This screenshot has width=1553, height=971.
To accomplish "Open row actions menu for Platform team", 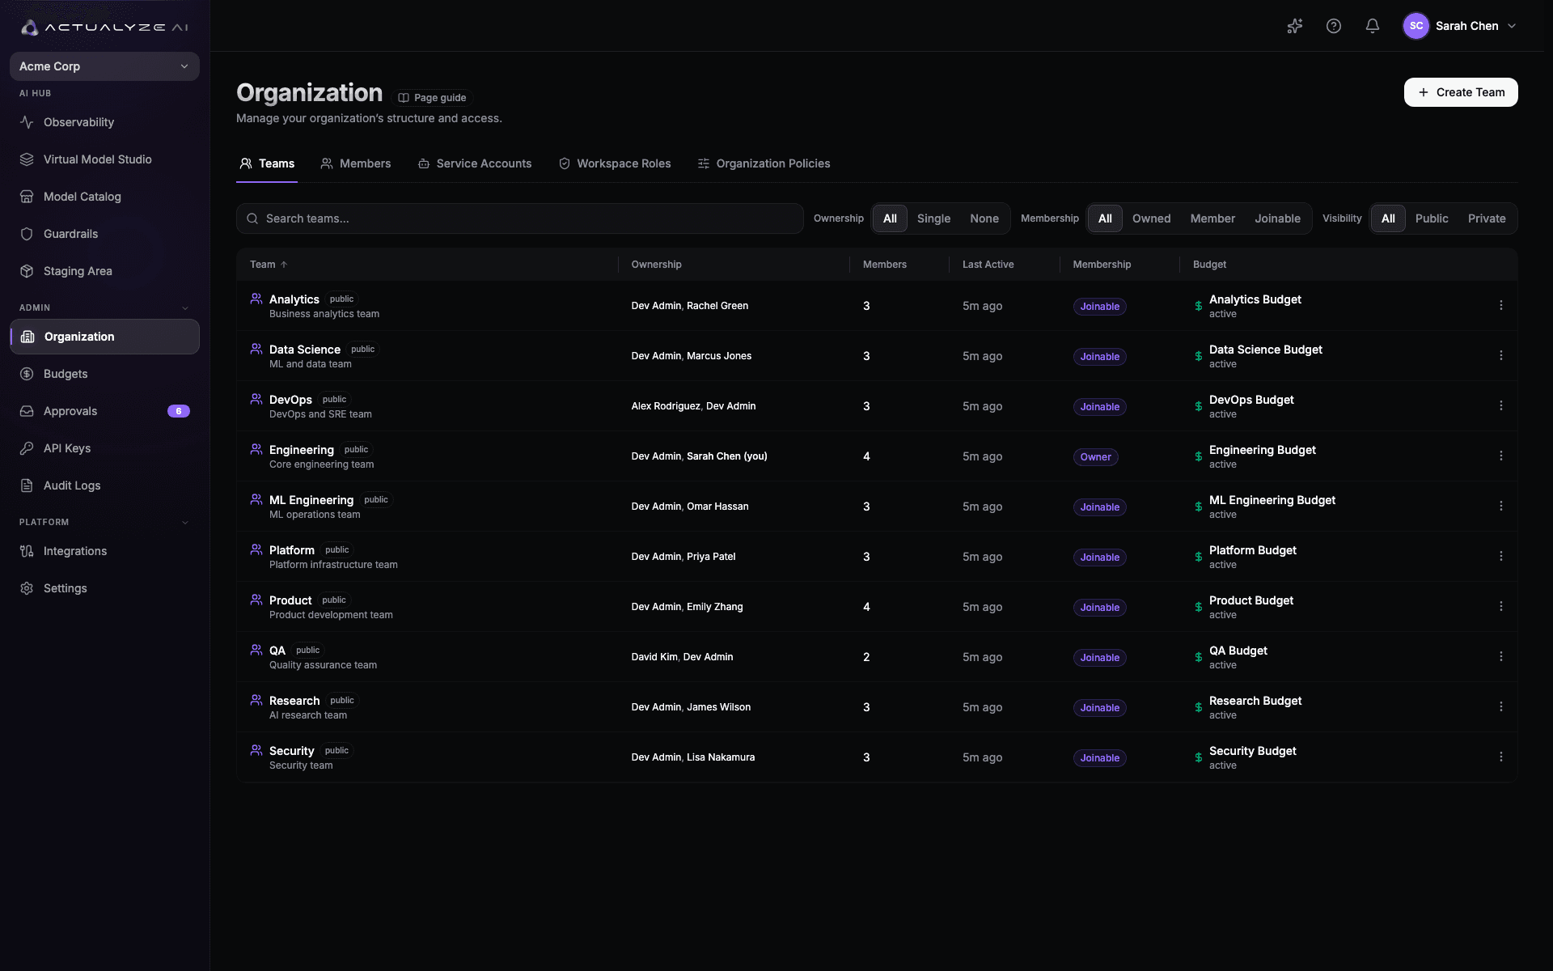I will point(1500,557).
